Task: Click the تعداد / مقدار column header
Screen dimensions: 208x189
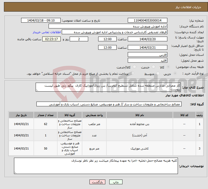Action: (45, 115)
